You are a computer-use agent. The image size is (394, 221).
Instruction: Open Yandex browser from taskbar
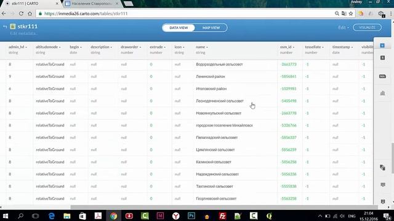pos(175,215)
